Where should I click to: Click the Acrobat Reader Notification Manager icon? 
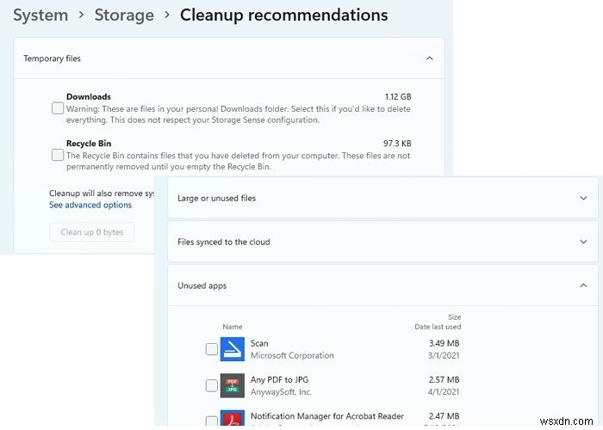(x=233, y=420)
